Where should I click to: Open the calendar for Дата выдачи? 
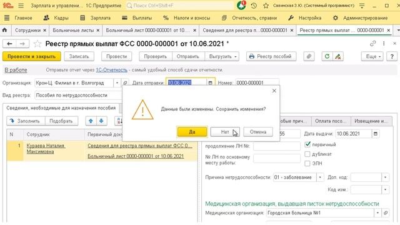375,134
